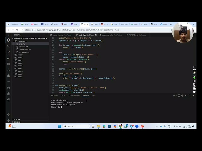Collapse the workspace root folder header
Viewport: 202px width, 151px height.
coord(30,38)
